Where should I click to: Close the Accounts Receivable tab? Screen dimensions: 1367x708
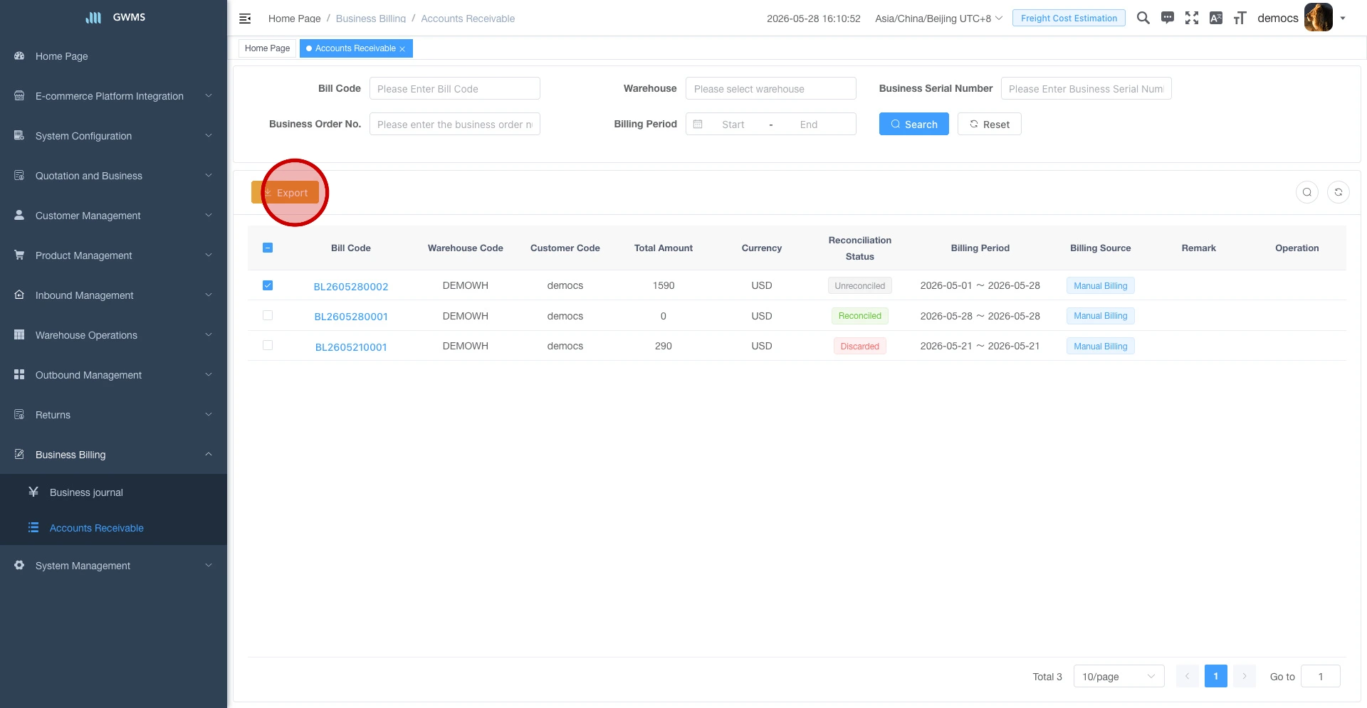[x=402, y=48]
